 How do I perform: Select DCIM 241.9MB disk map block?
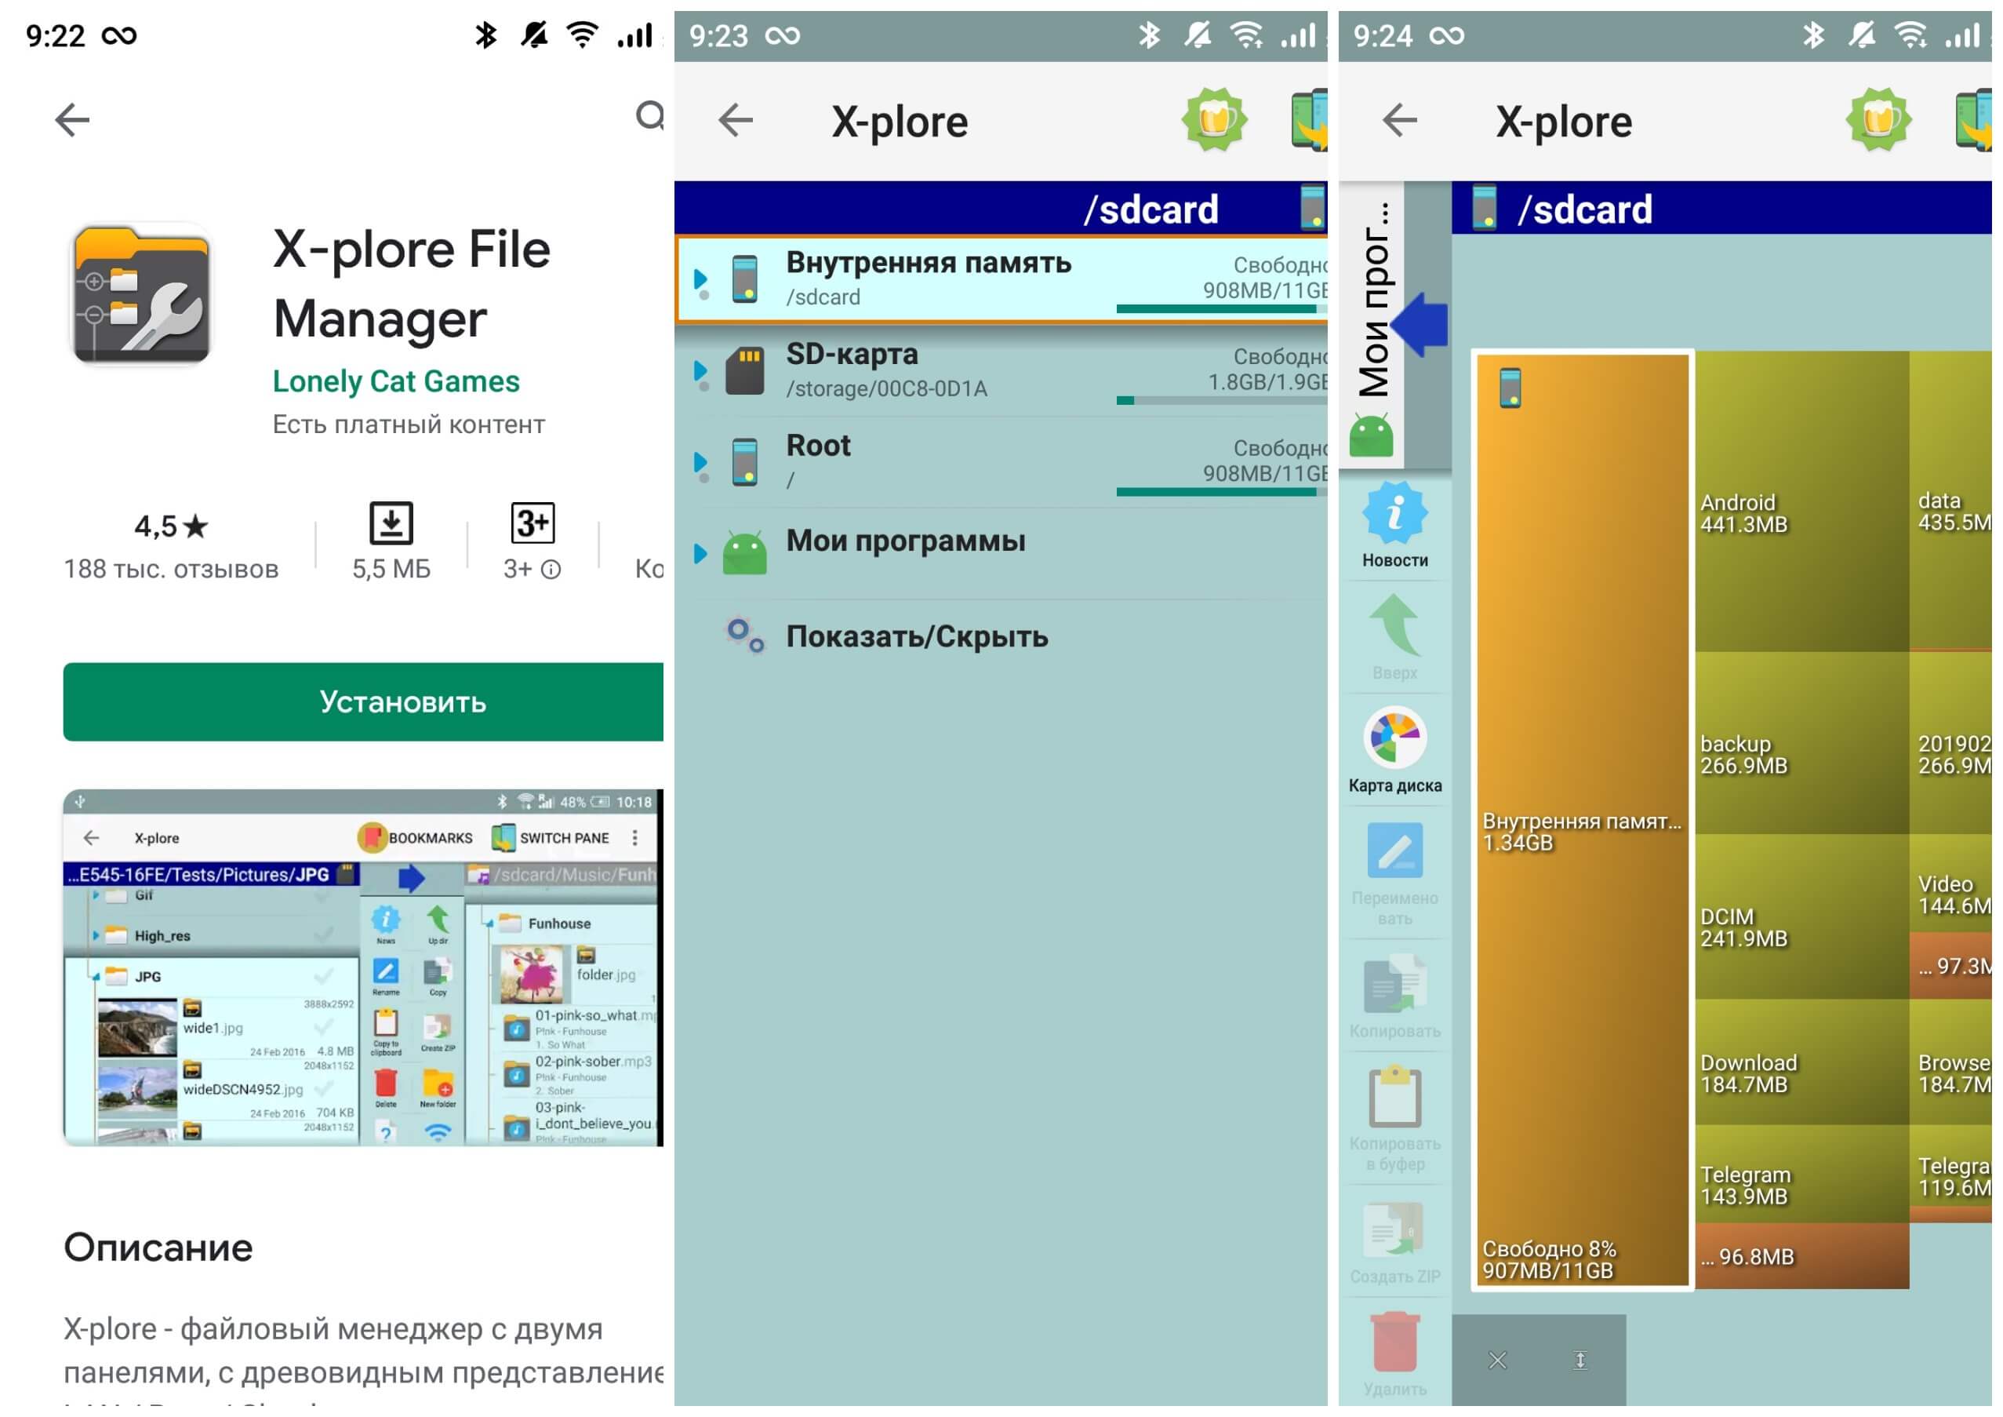[1802, 916]
